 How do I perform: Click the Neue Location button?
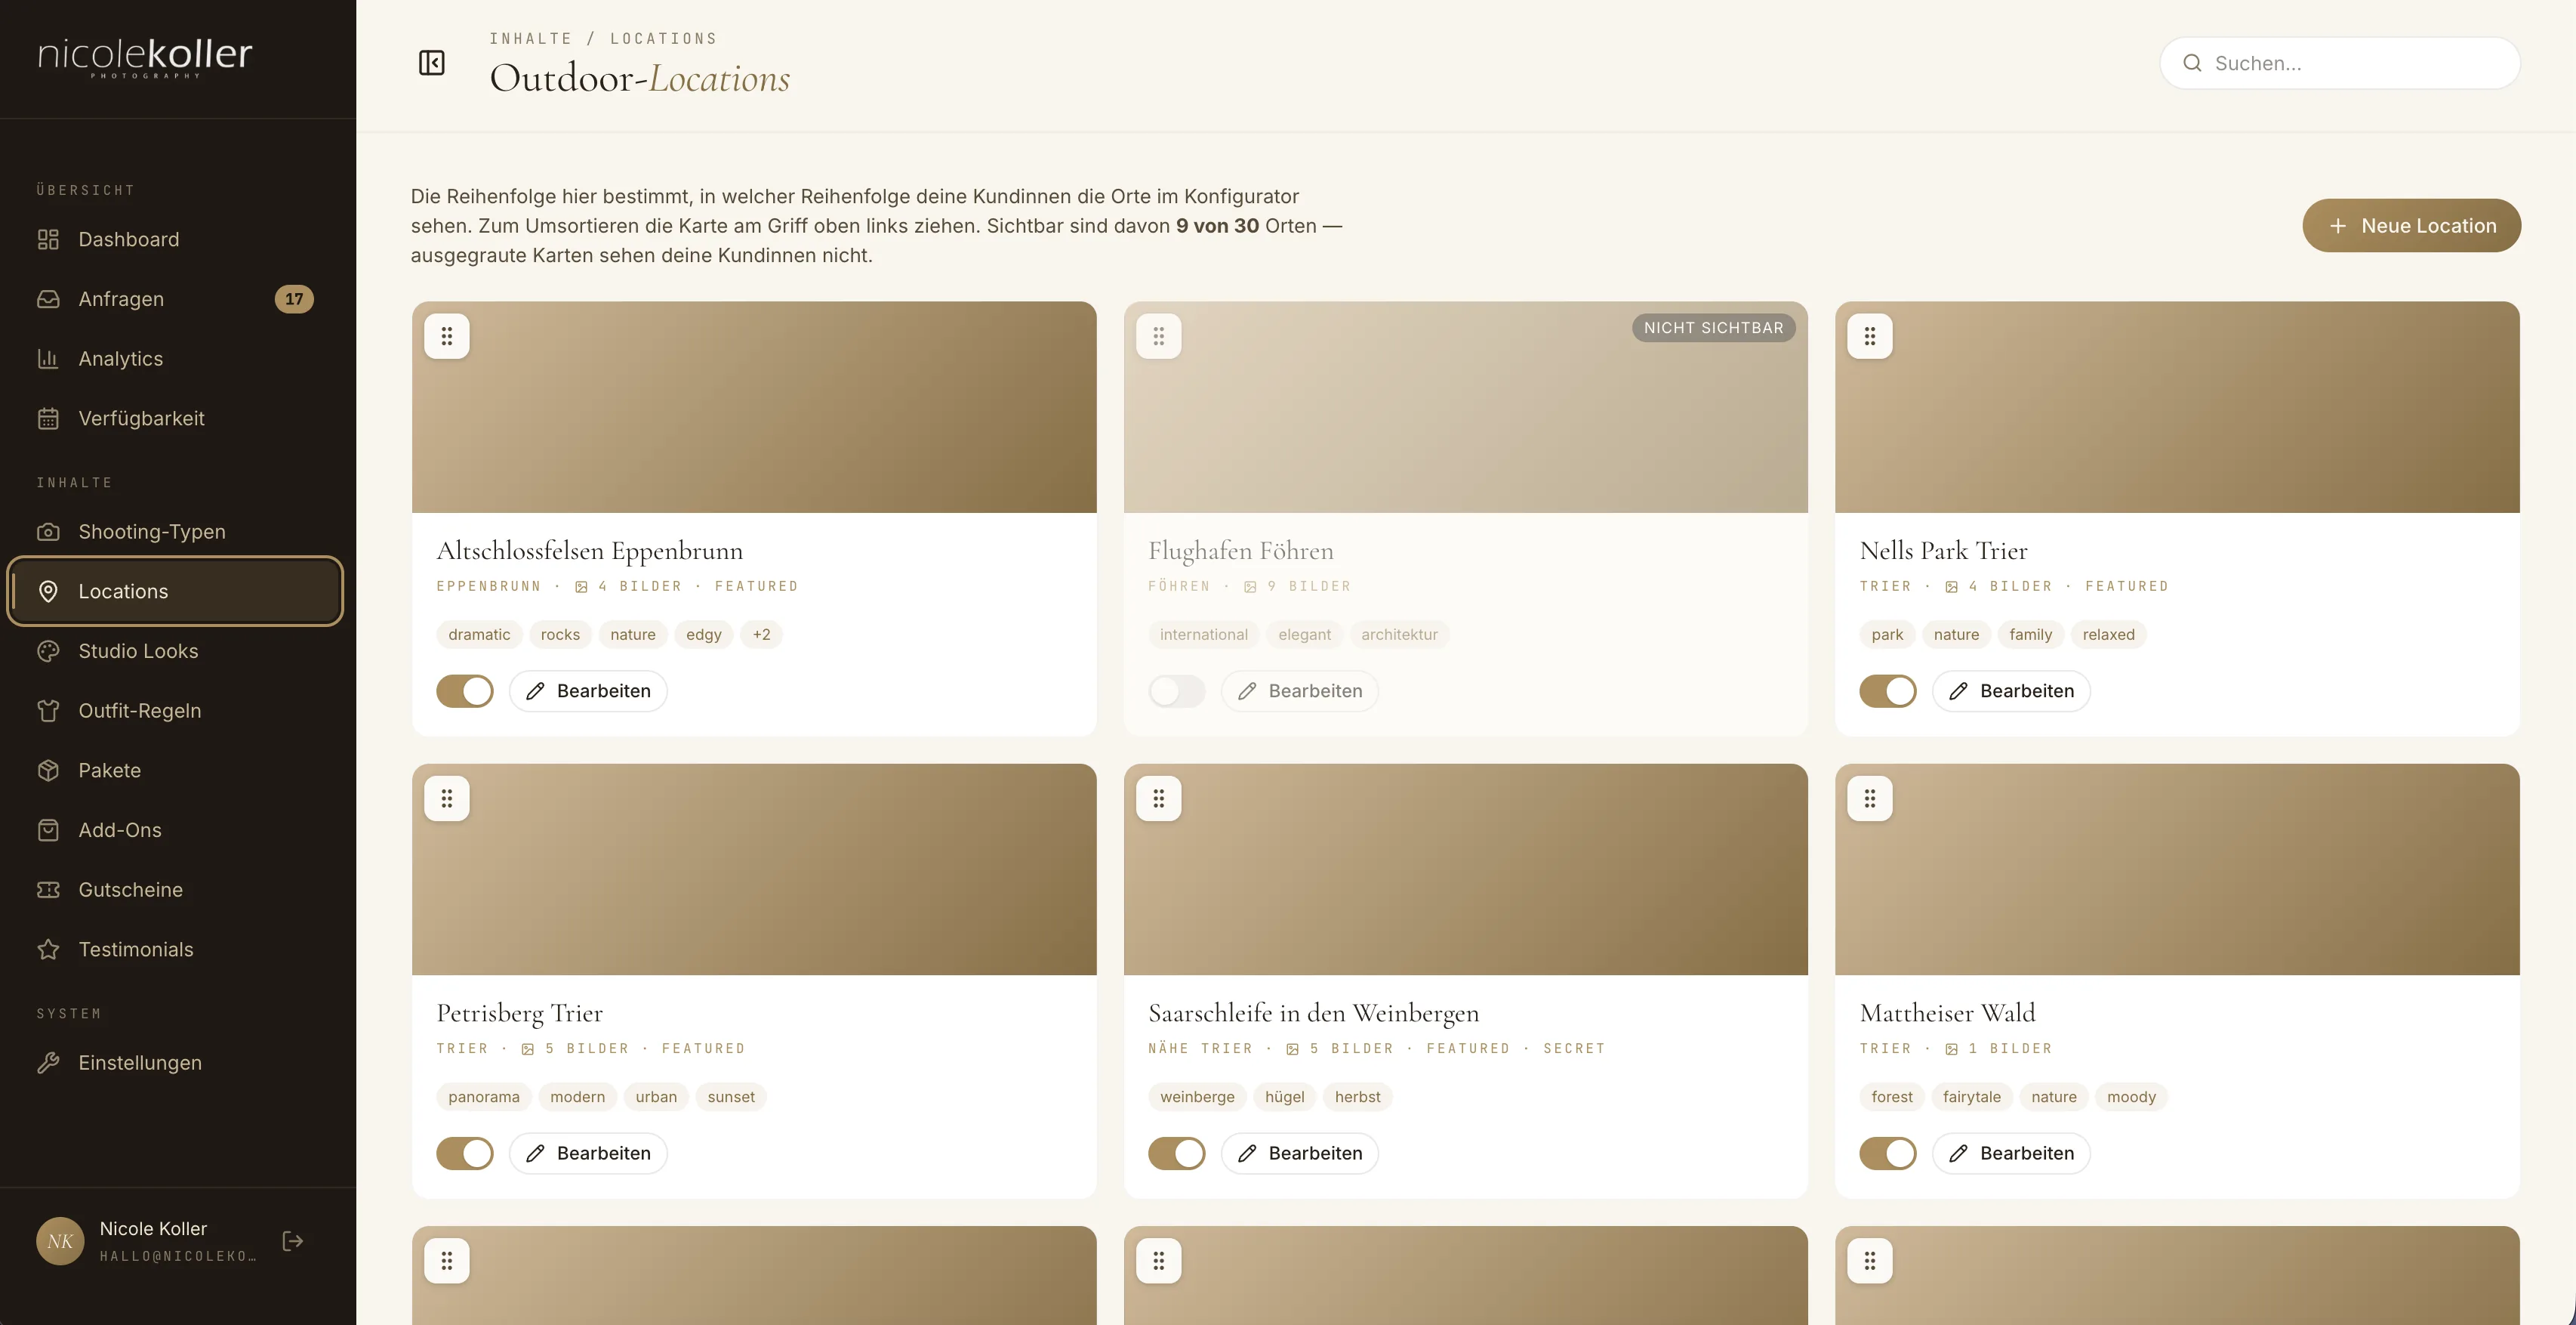pos(2411,226)
